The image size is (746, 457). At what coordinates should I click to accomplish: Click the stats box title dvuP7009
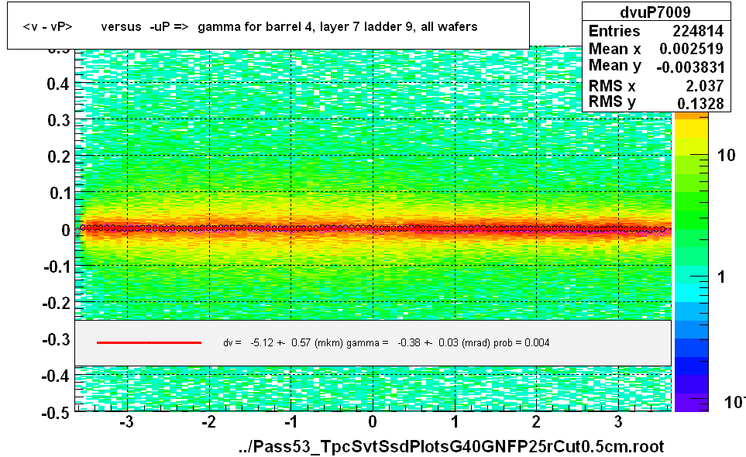pos(655,12)
